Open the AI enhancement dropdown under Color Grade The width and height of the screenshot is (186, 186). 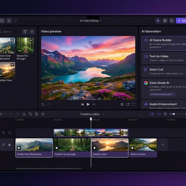[x=162, y=94]
